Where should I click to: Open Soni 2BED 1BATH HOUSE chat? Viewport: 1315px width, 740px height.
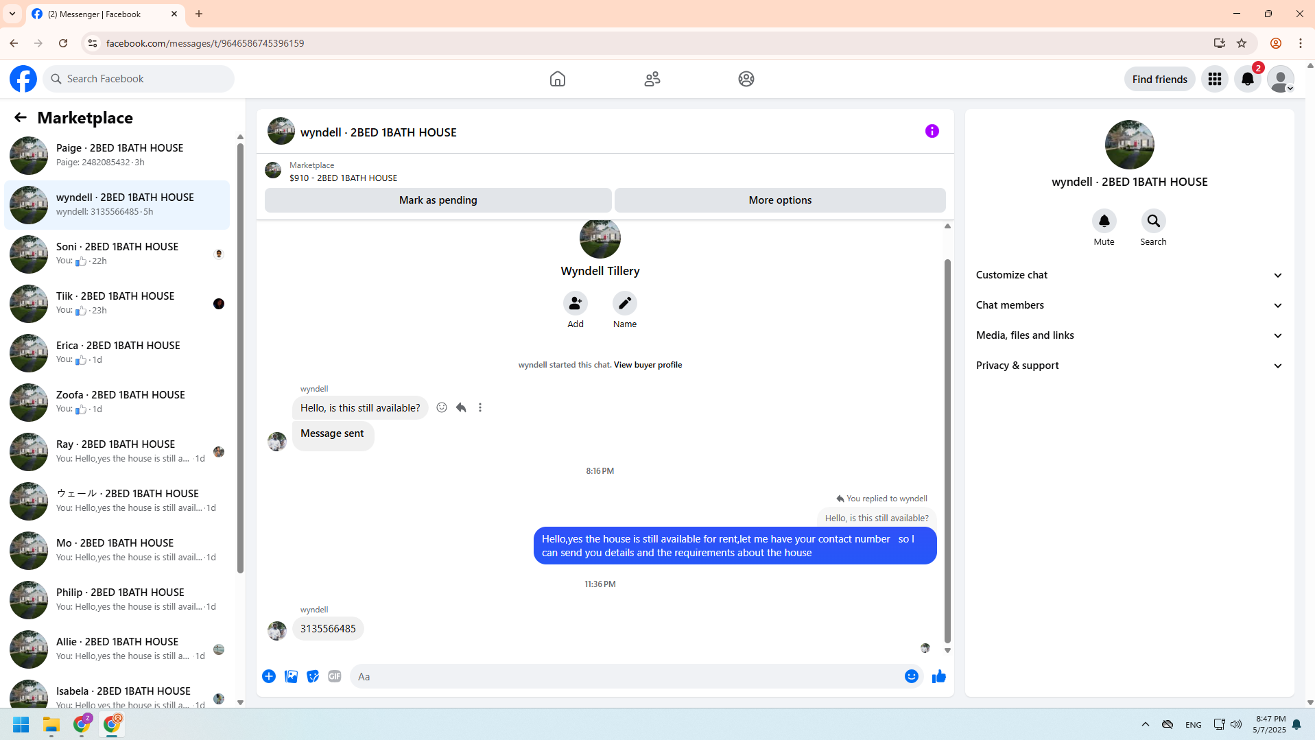117,254
